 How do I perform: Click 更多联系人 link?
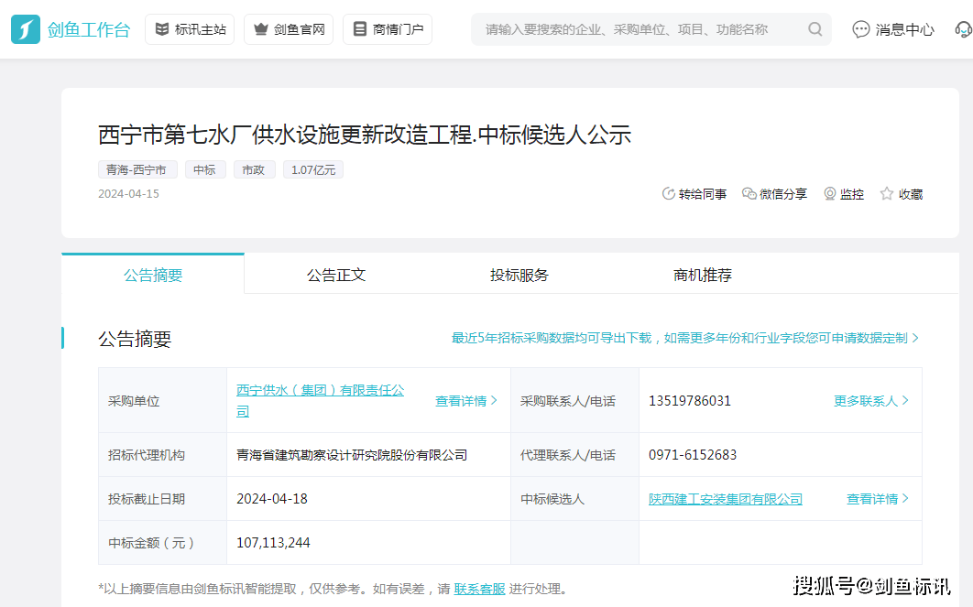(x=871, y=400)
